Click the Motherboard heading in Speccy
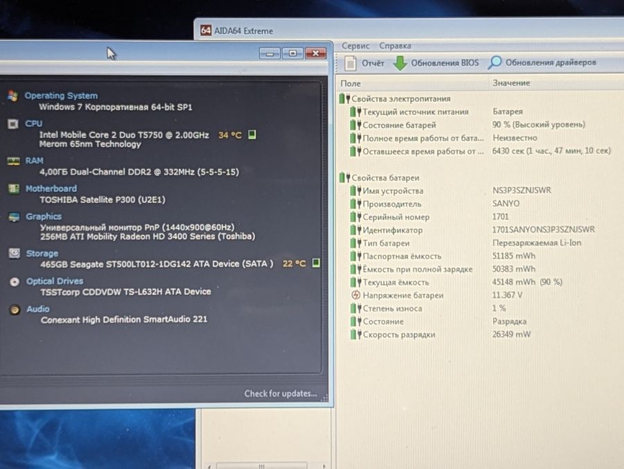Image resolution: width=624 pixels, height=469 pixels. click(x=51, y=188)
